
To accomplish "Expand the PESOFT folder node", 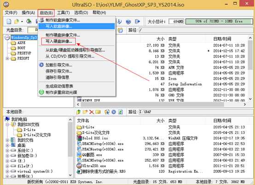I will click(x=7, y=58).
